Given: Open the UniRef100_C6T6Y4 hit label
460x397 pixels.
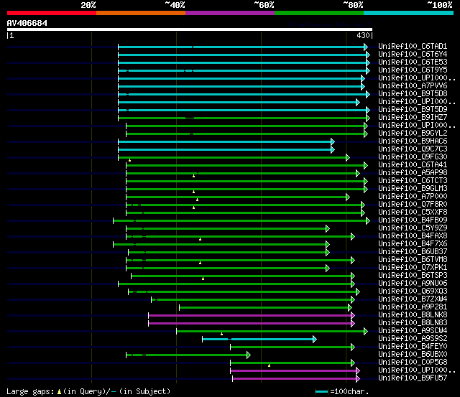Looking at the screenshot, I should coord(413,55).
